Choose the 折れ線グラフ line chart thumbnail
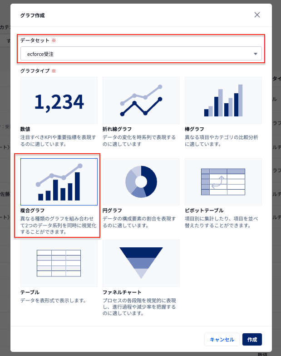281x356 pixels. (x=141, y=100)
